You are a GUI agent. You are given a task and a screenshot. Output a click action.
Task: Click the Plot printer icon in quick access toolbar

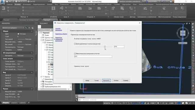click(x=16, y=2)
